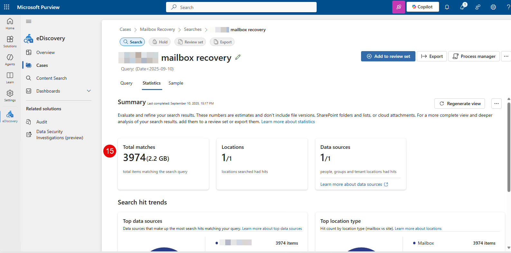This screenshot has width=511, height=253.
Task: Switch to the Query tab
Action: [126, 83]
